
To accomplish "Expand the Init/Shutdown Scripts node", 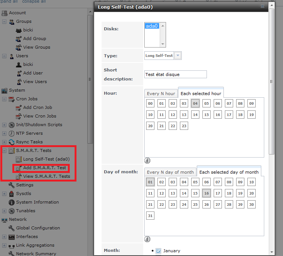I will pos(4,125).
